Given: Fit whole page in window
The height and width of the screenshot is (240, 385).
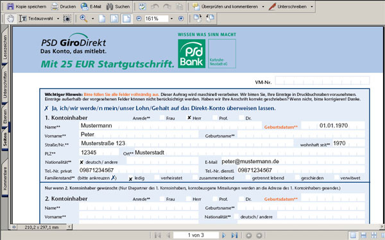Looking at the screenshot, I should 114,19.
